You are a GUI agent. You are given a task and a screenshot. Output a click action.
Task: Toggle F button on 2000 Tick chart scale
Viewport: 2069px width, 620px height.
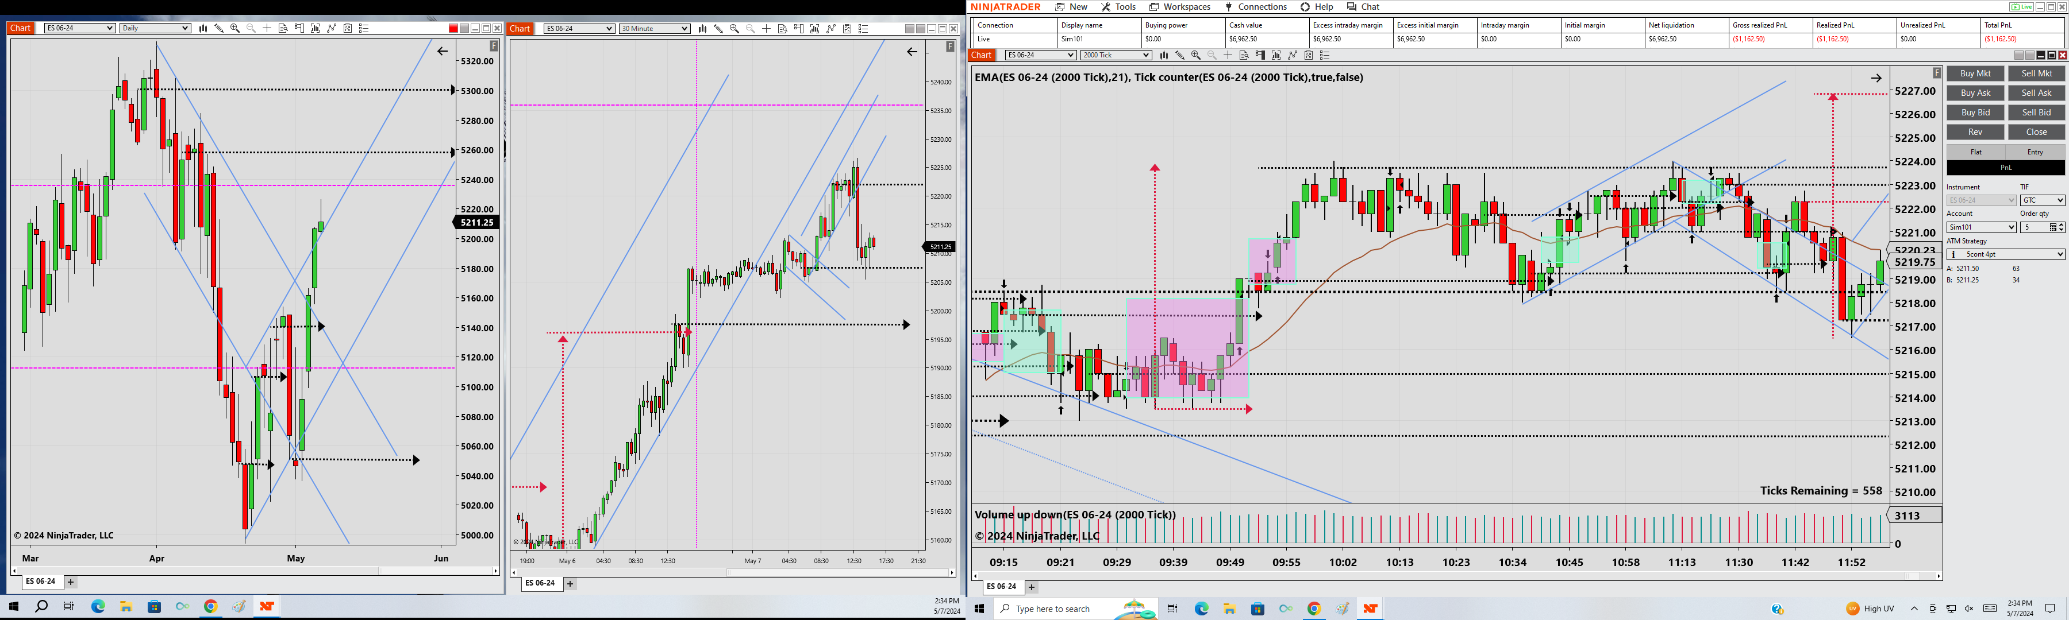(1936, 73)
